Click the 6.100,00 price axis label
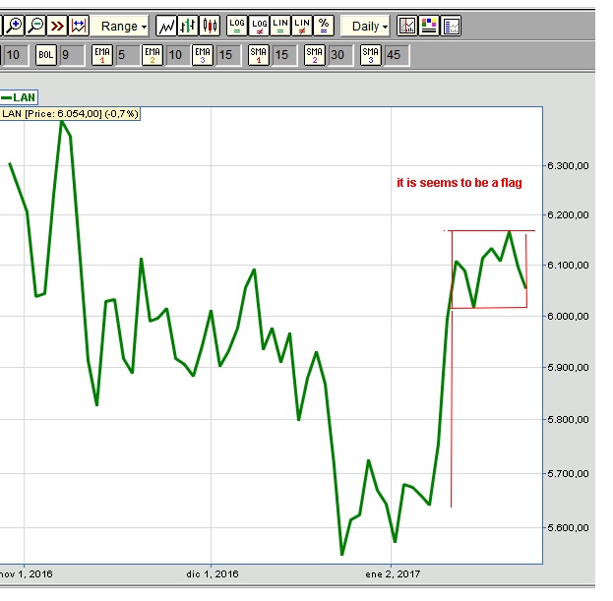Screen dimensions: 613x601 (568, 266)
